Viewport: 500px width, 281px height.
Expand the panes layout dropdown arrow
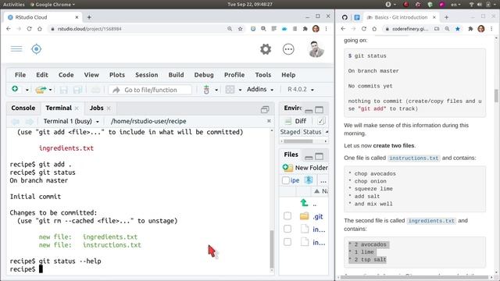click(240, 91)
